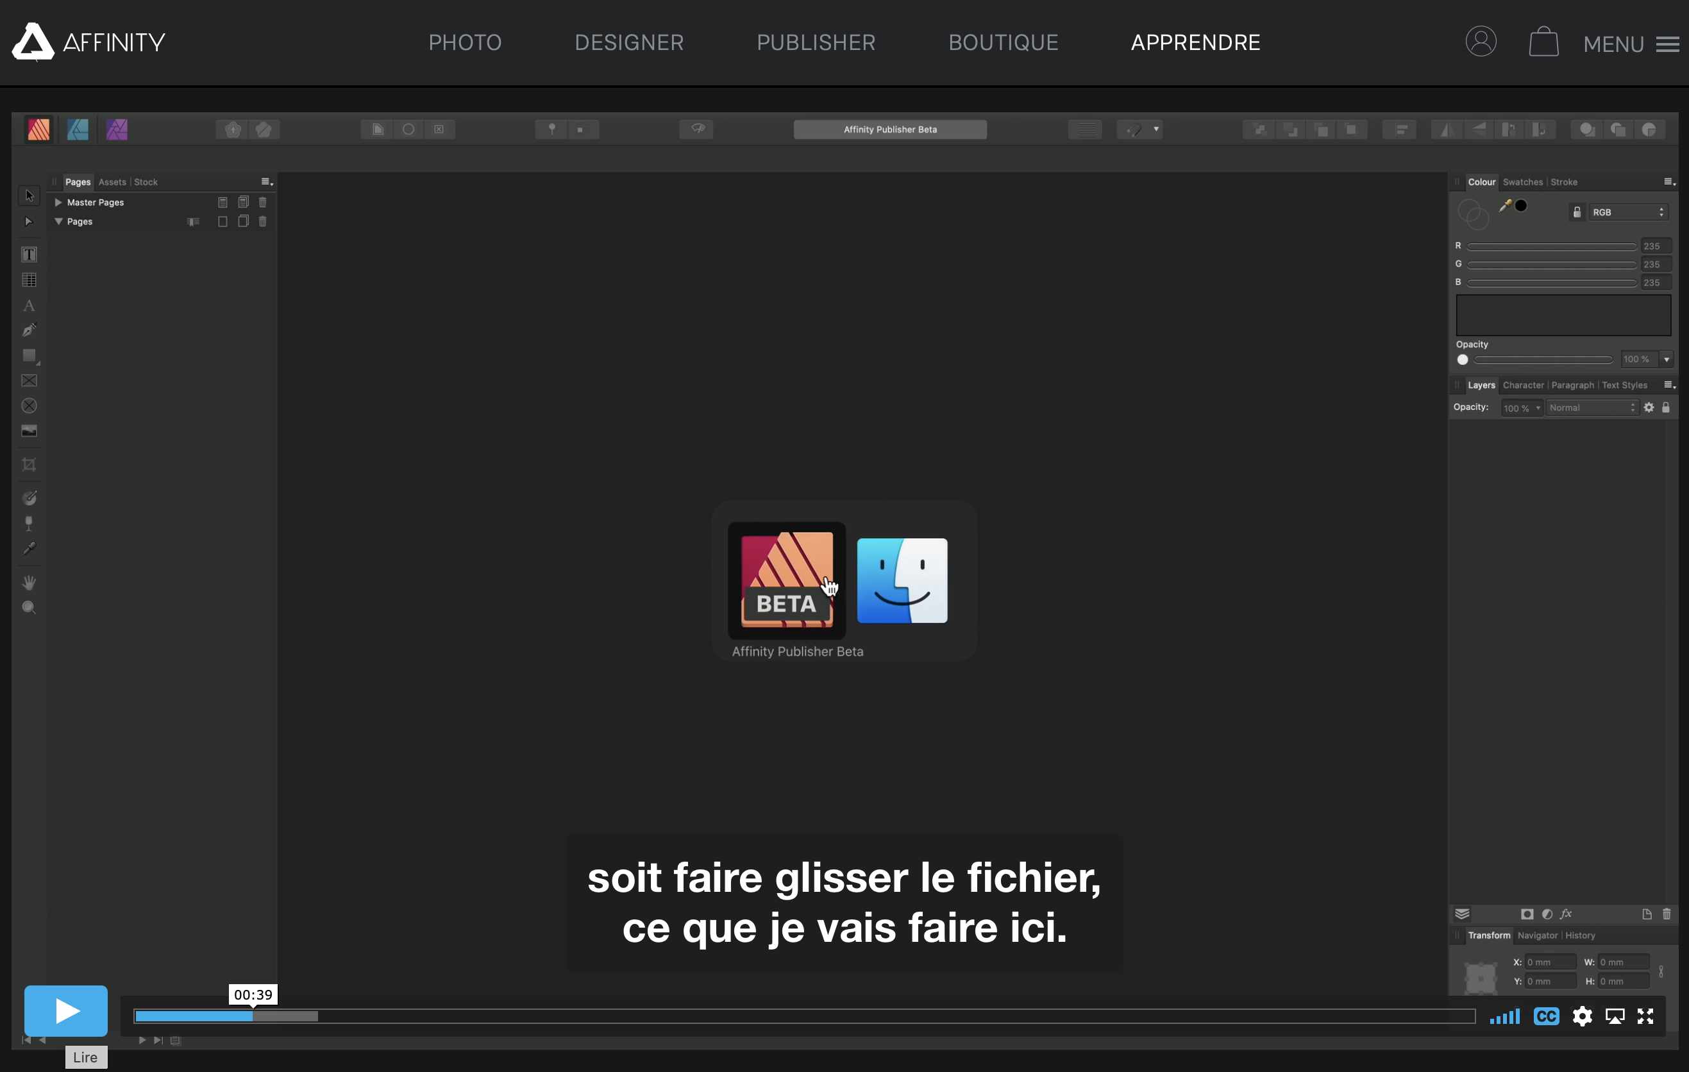Open the RGB colour model dropdown
This screenshot has height=1072, width=1689.
pos(1627,212)
